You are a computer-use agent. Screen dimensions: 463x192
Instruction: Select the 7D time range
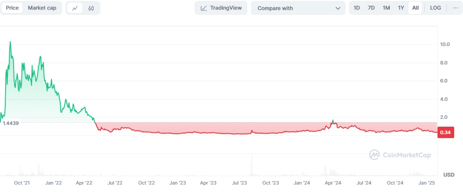(371, 8)
